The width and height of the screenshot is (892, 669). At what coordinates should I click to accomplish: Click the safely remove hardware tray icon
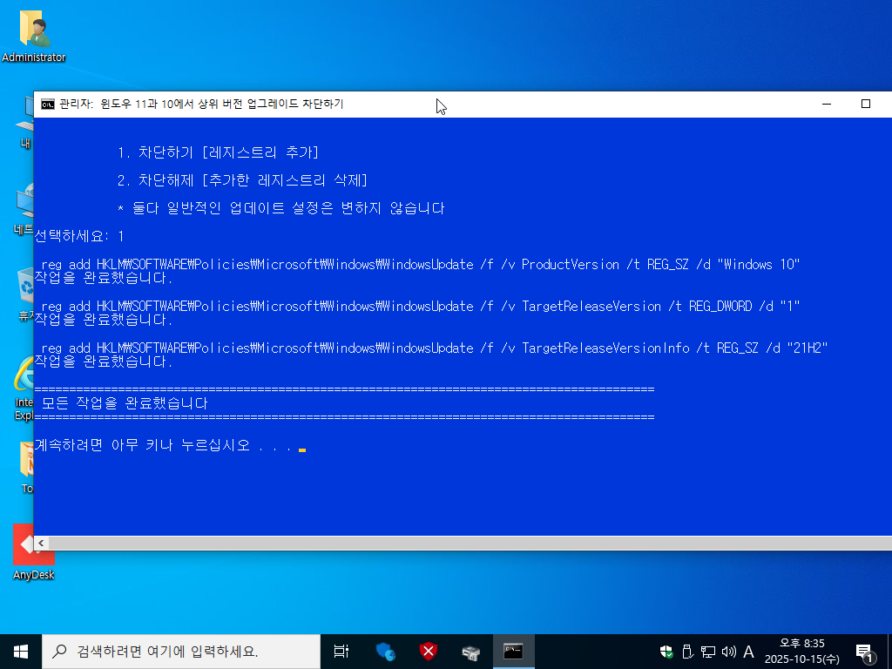(687, 652)
